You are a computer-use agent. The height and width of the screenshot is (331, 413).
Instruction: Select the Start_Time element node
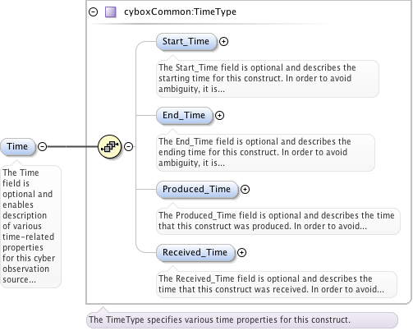pos(186,42)
